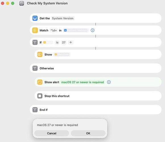165x142 pixels.
Task: Click the Matches variable in Show action
Action: pyautogui.click(x=62, y=55)
